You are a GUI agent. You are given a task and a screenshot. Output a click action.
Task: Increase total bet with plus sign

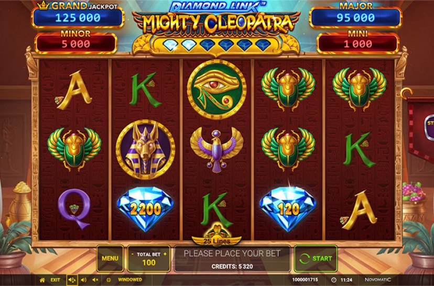165,254
